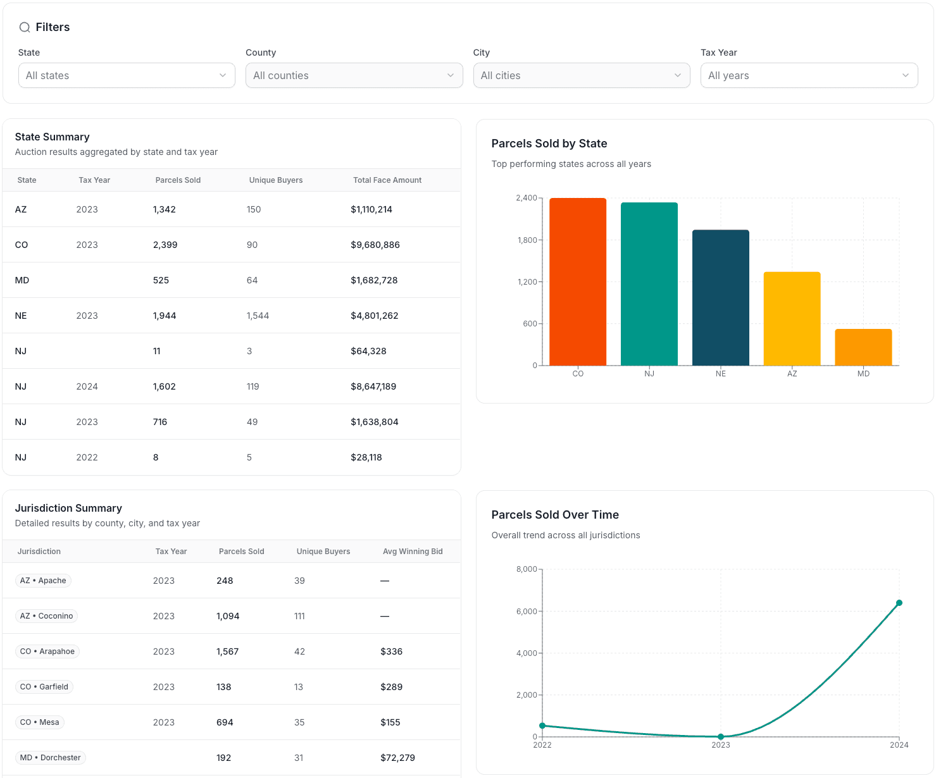This screenshot has height=778, width=936.
Task: Click the 2024 data point on line chart
Action: click(899, 603)
